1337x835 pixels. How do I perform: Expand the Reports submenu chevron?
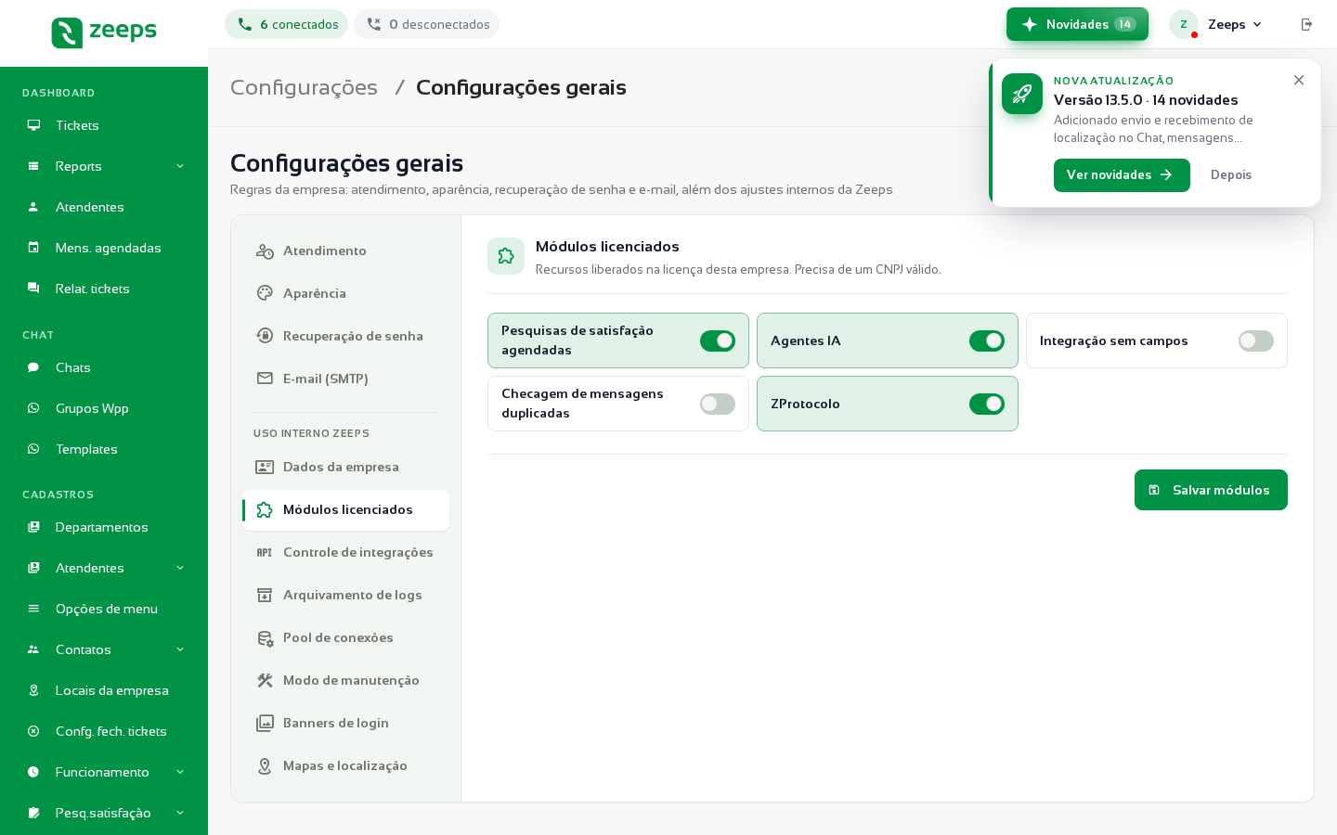tap(180, 166)
